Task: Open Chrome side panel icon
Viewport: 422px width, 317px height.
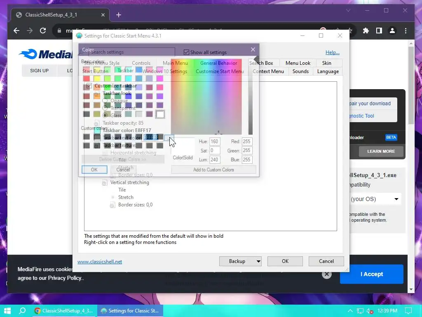Action: pyautogui.click(x=379, y=31)
